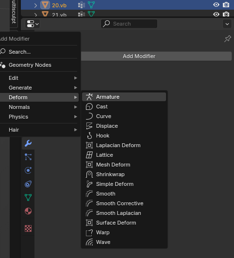Open the Physics properties tab icon
The width and height of the screenshot is (234, 258).
[x=28, y=170]
